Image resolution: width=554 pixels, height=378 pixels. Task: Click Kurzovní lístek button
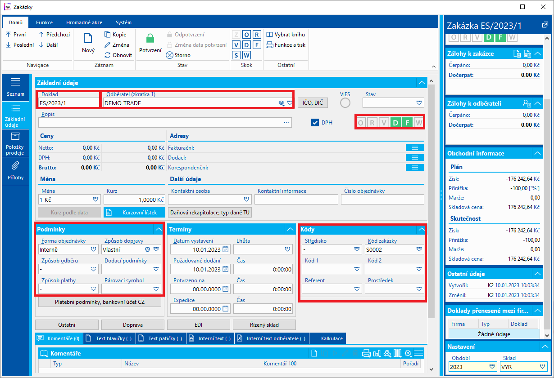pyautogui.click(x=134, y=212)
